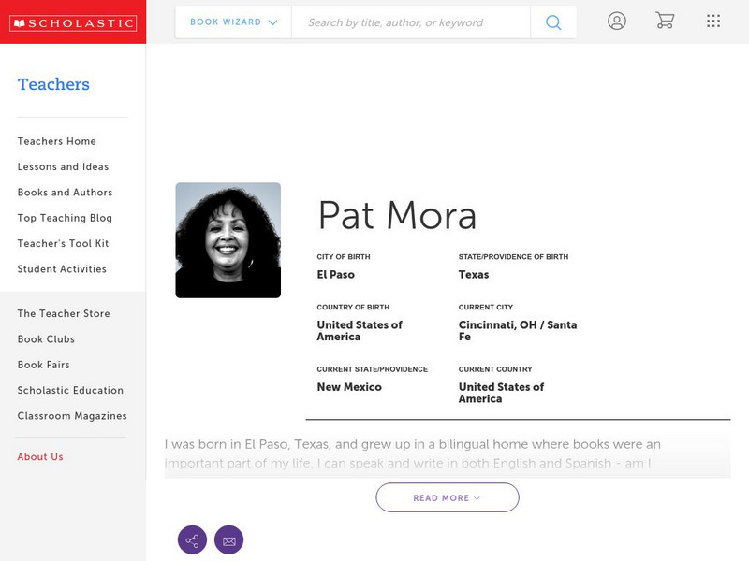This screenshot has height=561, width=749.
Task: Visit the Top Teaching Blog
Action: tap(65, 218)
